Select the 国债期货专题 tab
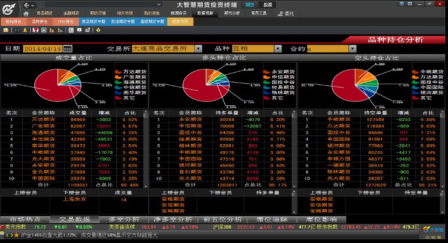The width and height of the screenshot is (448, 243). tap(152, 22)
